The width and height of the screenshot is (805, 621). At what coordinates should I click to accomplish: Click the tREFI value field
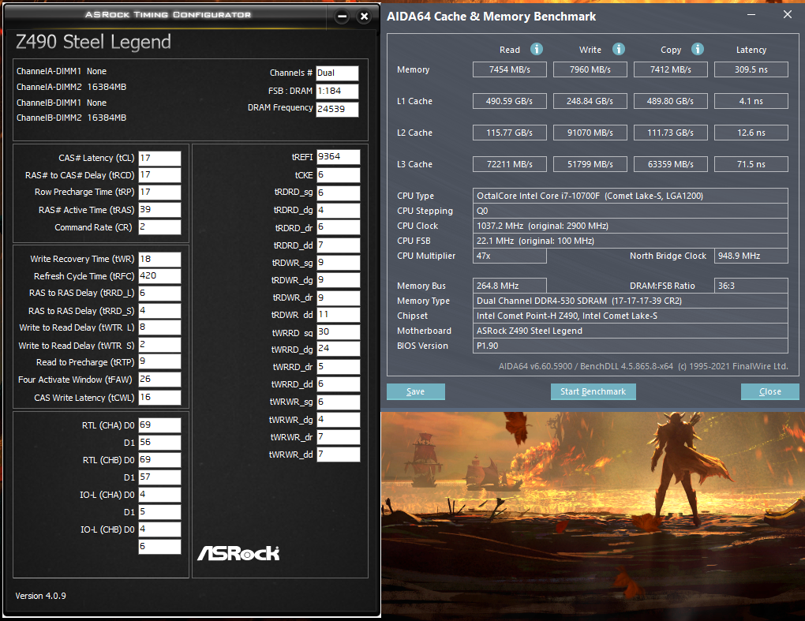(x=339, y=156)
